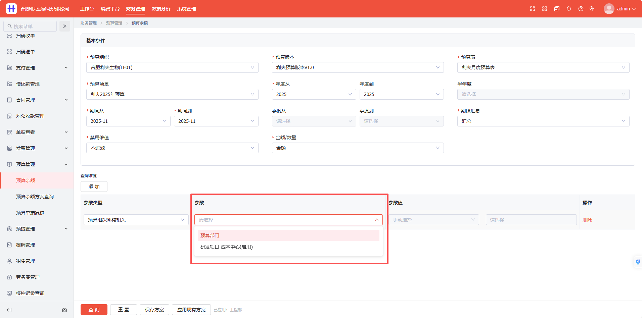Open the multi-window icon in header
This screenshot has height=318, width=642.
point(557,9)
